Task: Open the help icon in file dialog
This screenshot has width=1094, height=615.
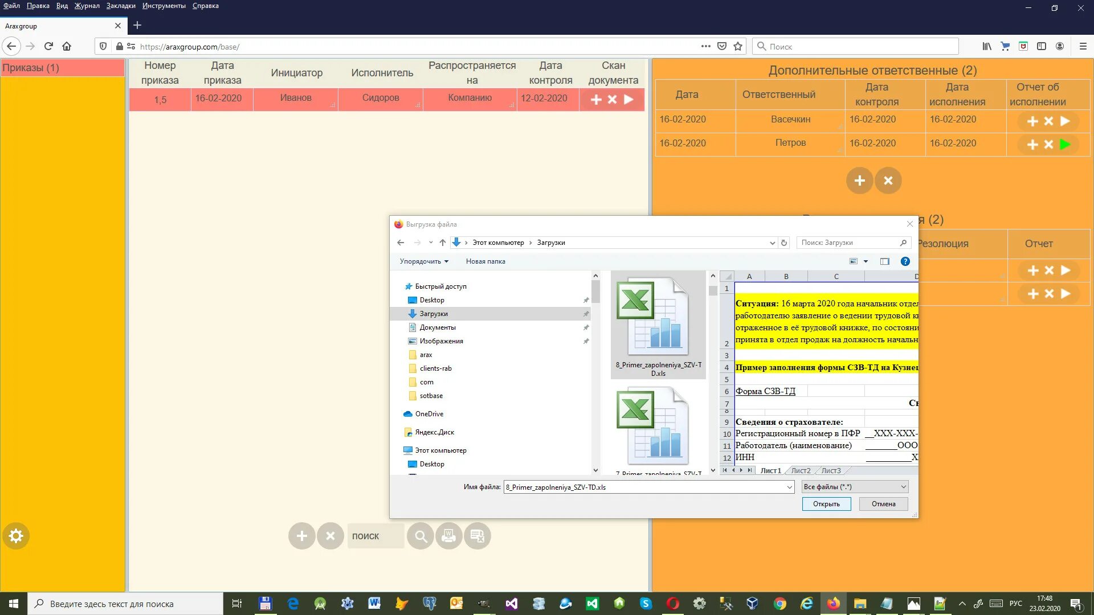Action: pyautogui.click(x=905, y=261)
